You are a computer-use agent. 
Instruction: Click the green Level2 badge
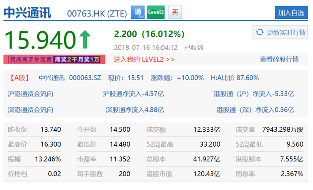(156, 12)
